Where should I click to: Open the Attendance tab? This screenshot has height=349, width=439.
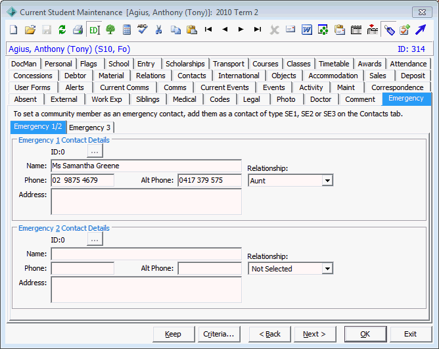[x=408, y=64]
